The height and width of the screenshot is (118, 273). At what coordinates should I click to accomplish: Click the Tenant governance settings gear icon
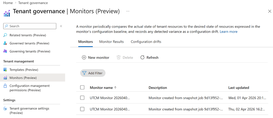point(5,109)
